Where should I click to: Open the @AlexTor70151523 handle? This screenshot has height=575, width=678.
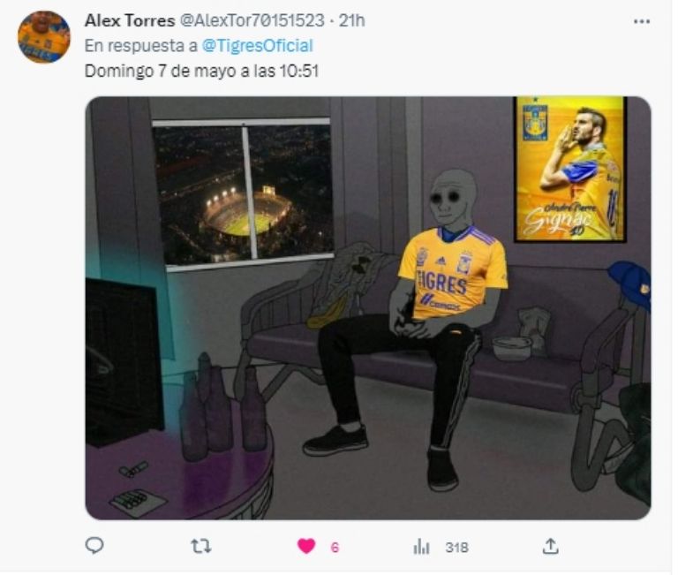click(x=252, y=20)
